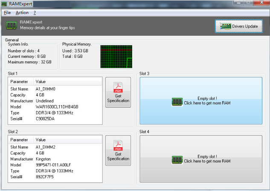Select the Manufacturer Kingston row in Slot 2

point(55,159)
